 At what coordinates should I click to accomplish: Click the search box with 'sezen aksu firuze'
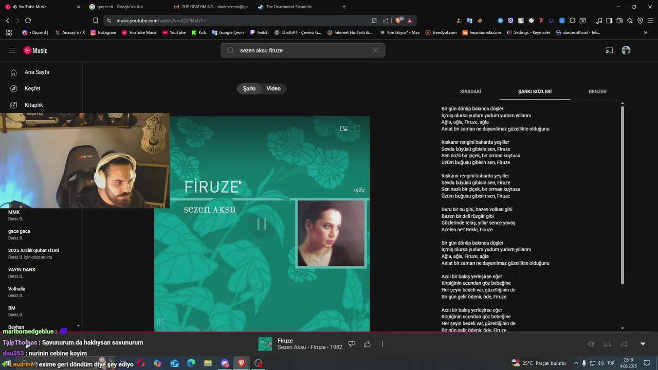point(302,50)
